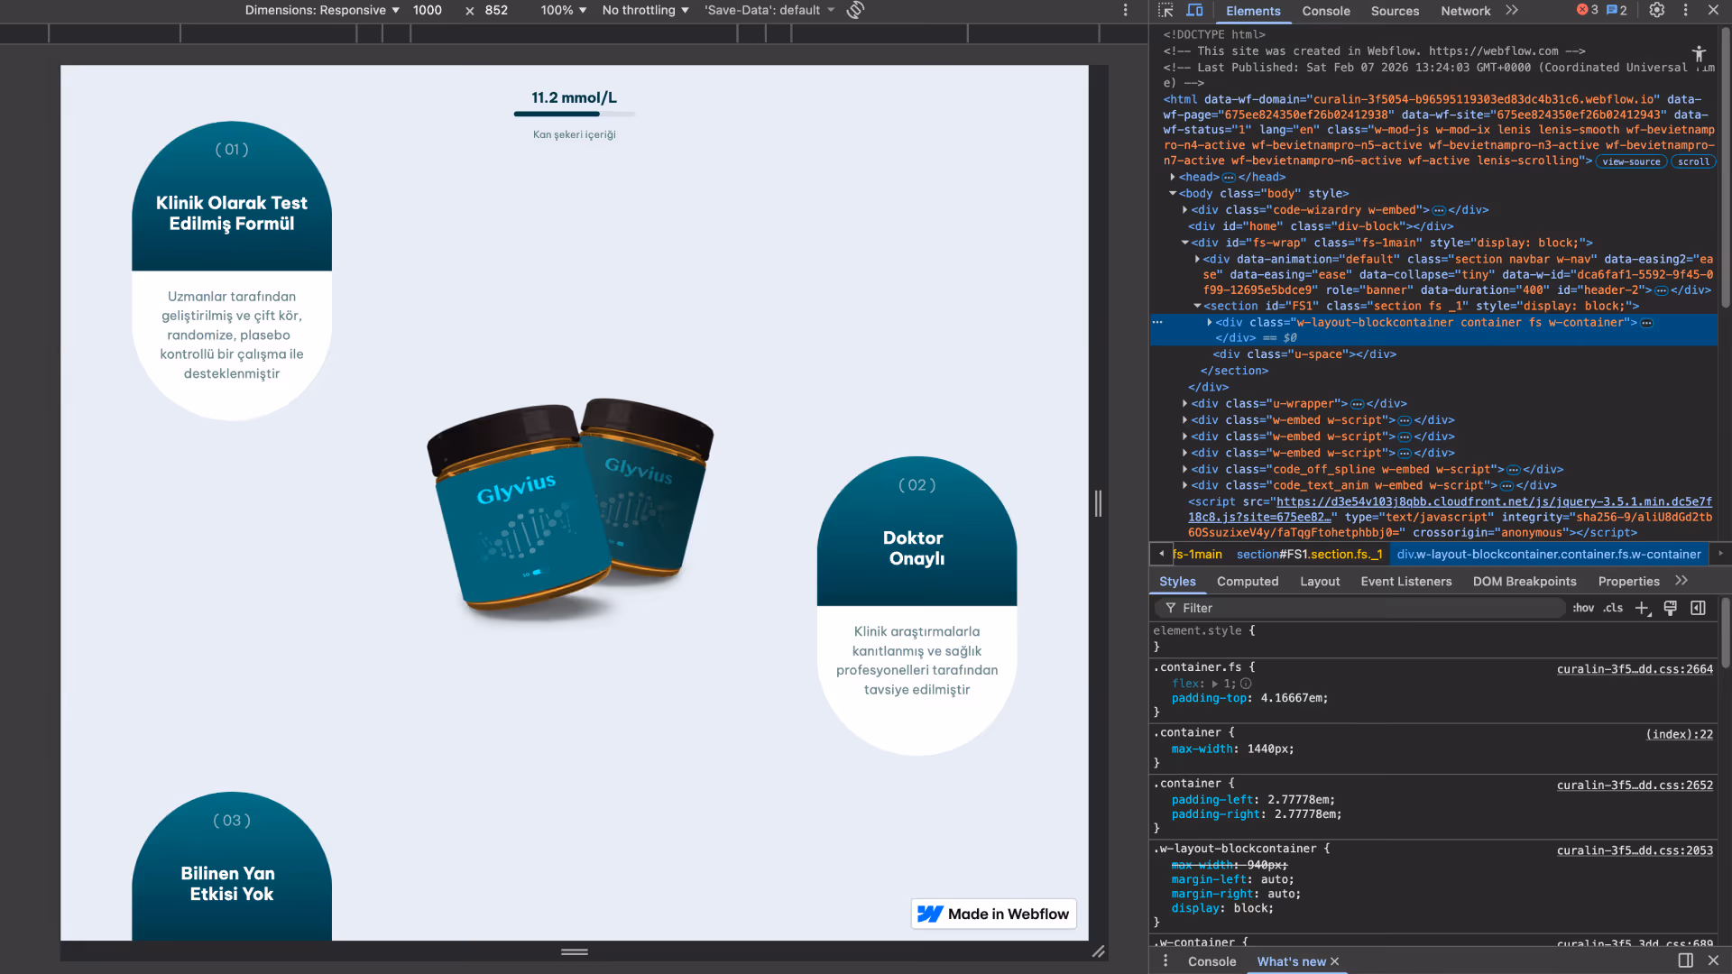This screenshot has width=1732, height=974.
Task: Rotate the device viewport icon
Action: 856,10
